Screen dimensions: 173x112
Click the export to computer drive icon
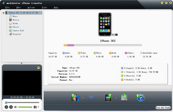pos(124,98)
